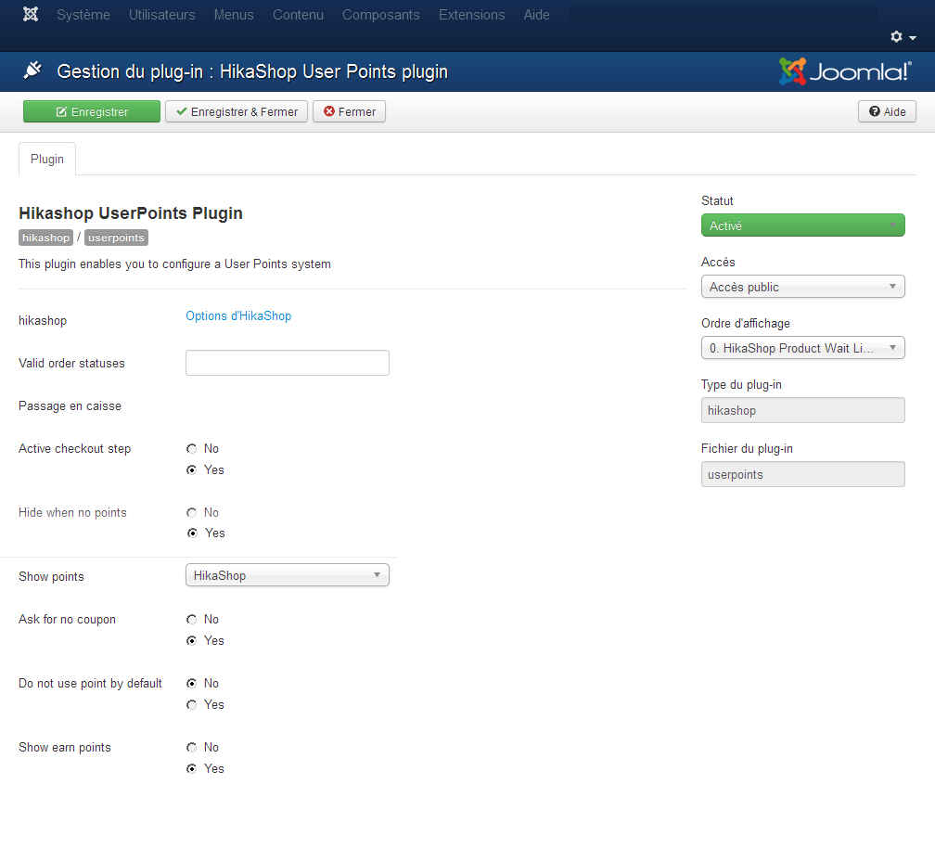Open the Utilisateurs menu
The height and width of the screenshot is (861, 935).
pyautogui.click(x=162, y=15)
